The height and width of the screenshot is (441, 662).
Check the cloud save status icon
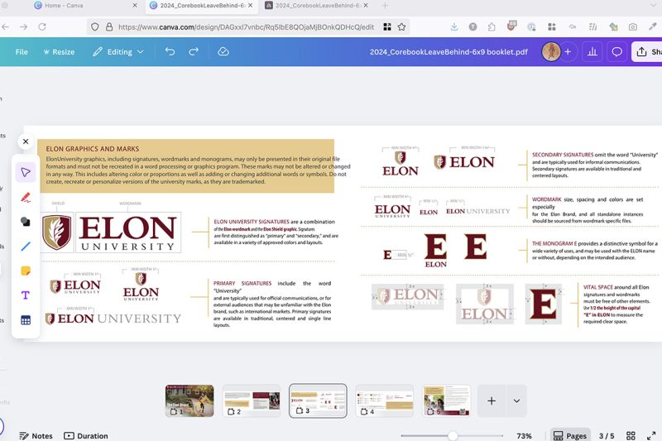(223, 51)
